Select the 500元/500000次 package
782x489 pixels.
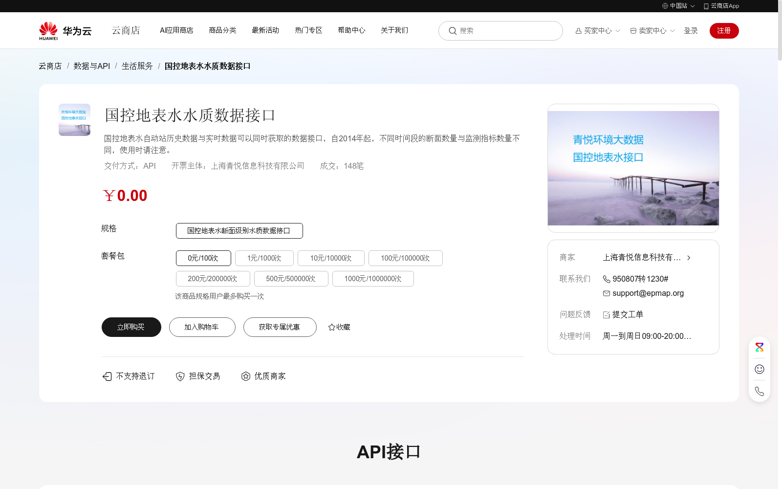click(x=291, y=279)
